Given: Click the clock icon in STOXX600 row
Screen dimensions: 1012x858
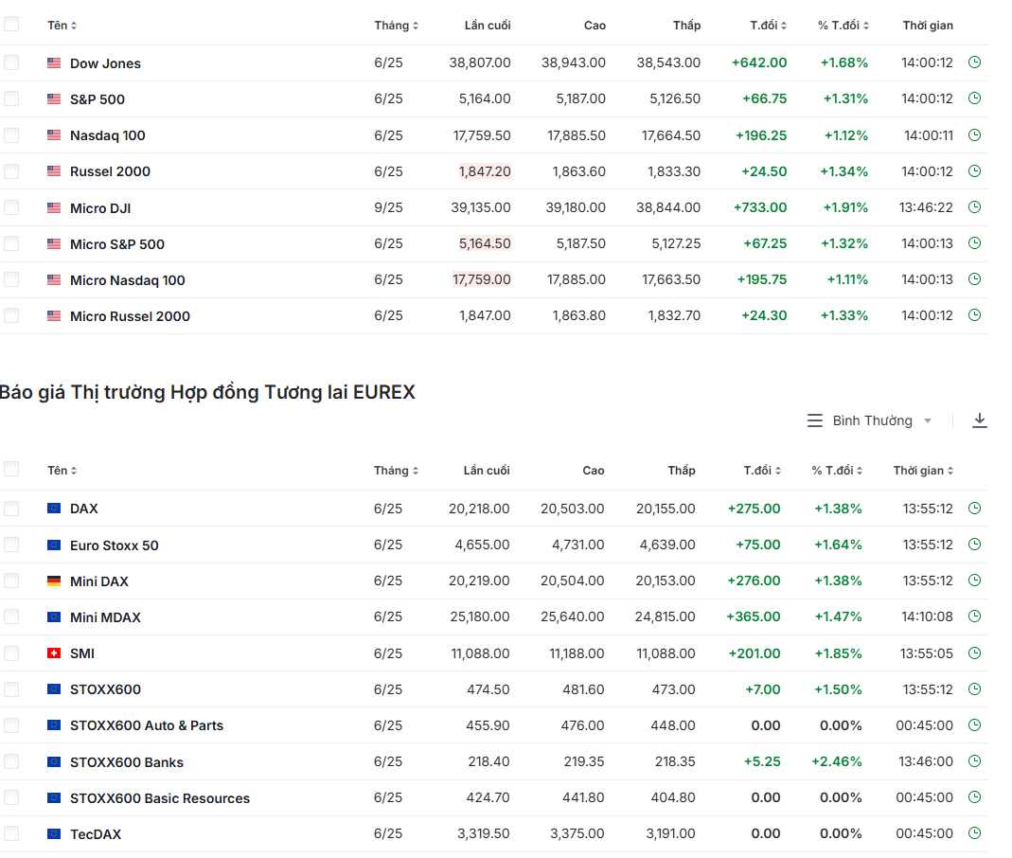Looking at the screenshot, I should [x=974, y=688].
